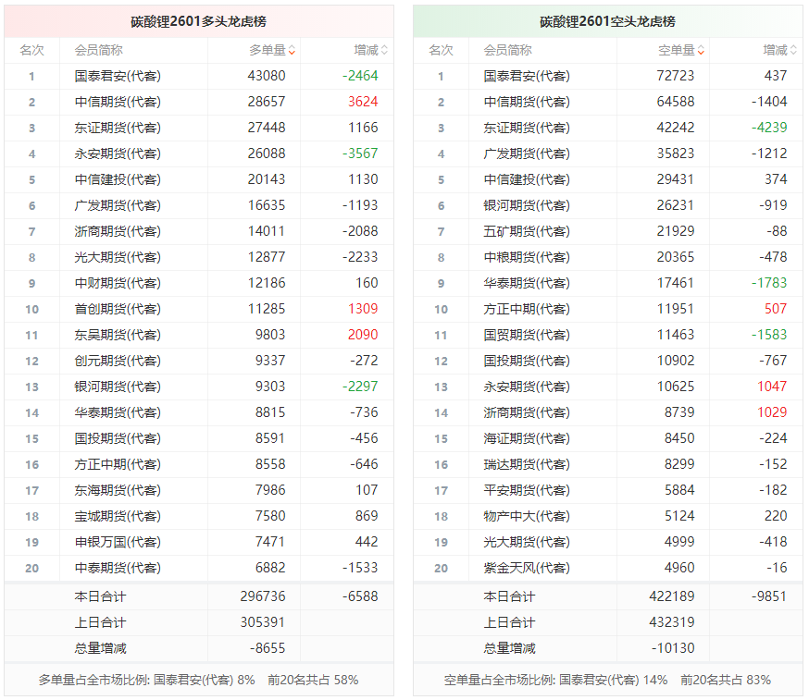Select 紫金天风(代客) row ranked 20

pyautogui.click(x=607, y=568)
